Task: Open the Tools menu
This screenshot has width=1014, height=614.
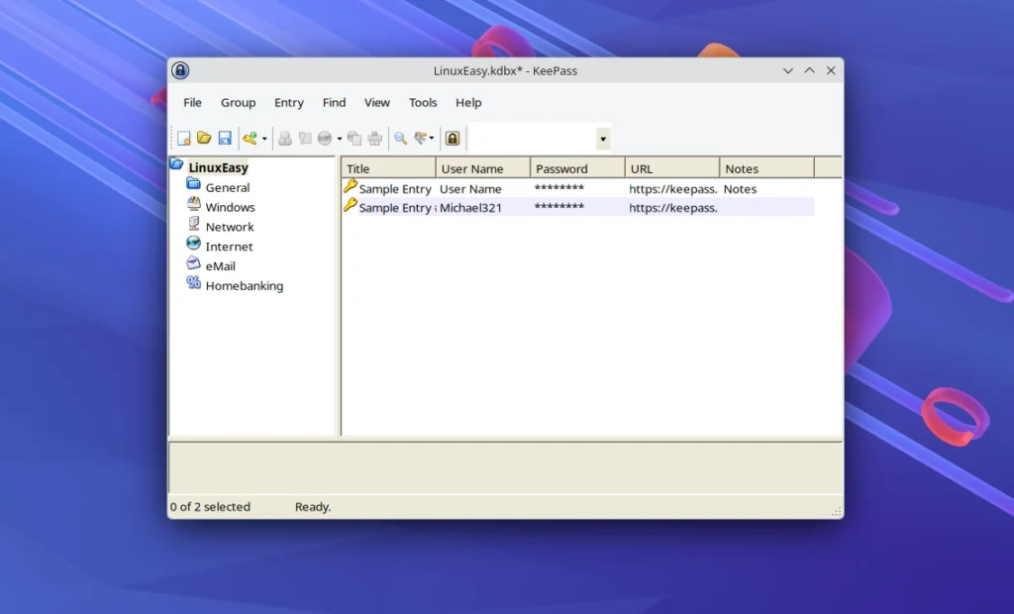Action: click(x=423, y=102)
